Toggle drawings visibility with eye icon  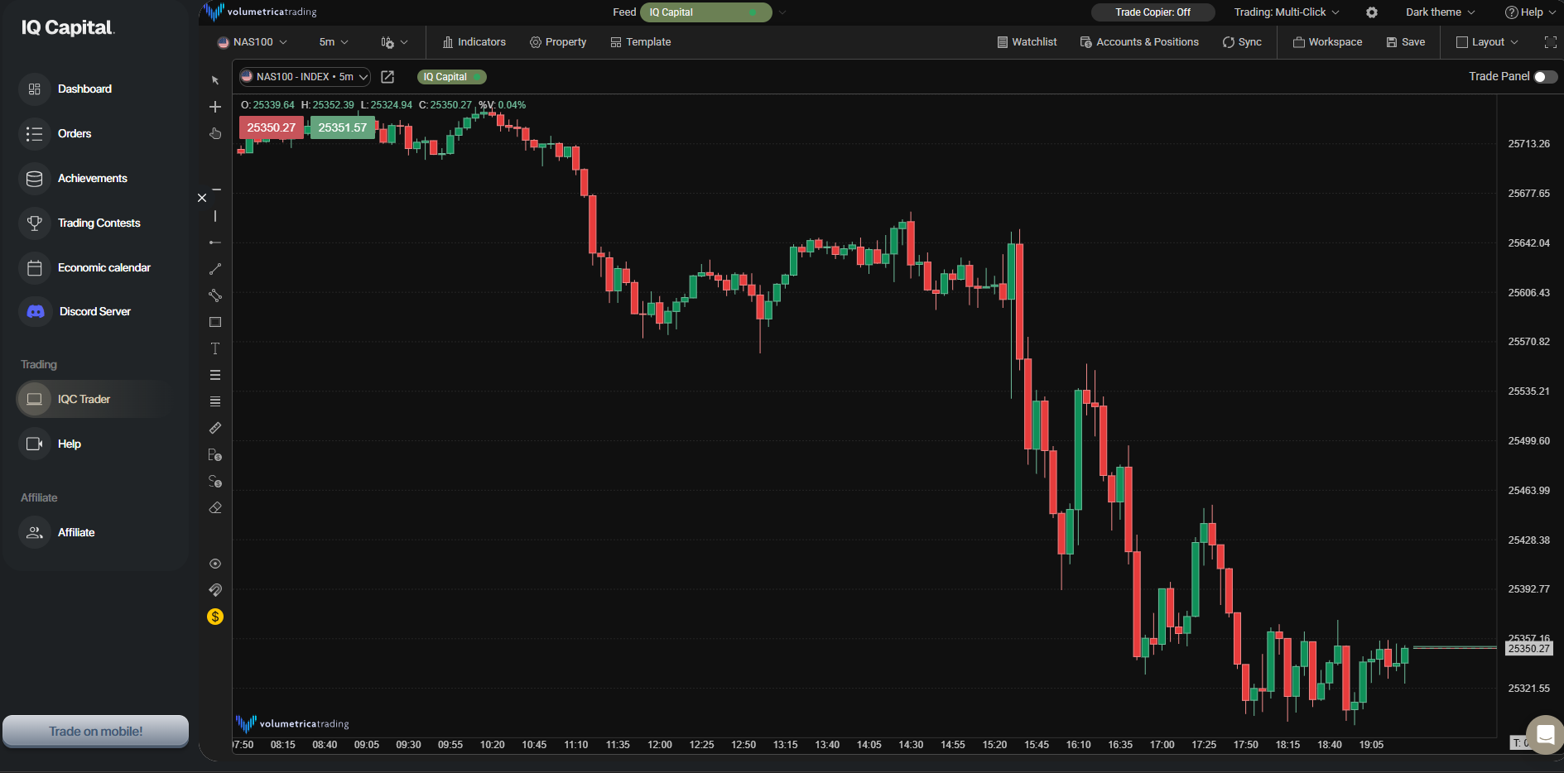214,564
